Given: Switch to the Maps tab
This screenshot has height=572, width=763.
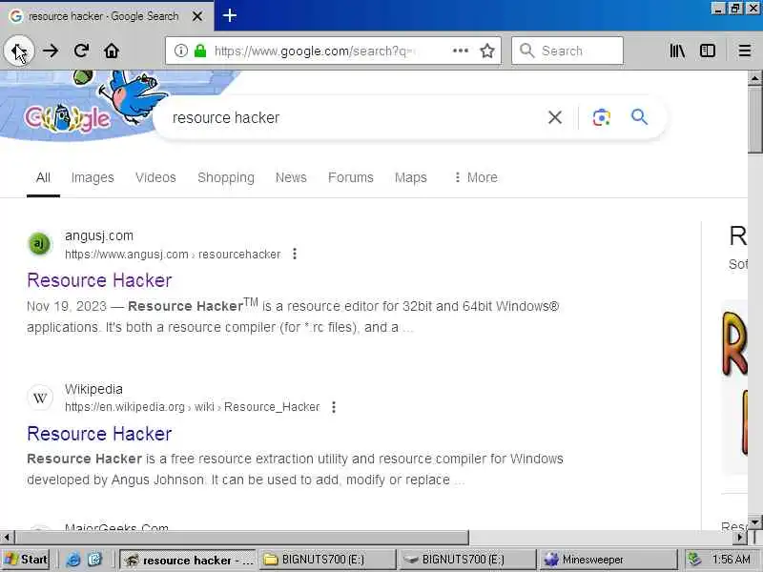Looking at the screenshot, I should click(411, 177).
